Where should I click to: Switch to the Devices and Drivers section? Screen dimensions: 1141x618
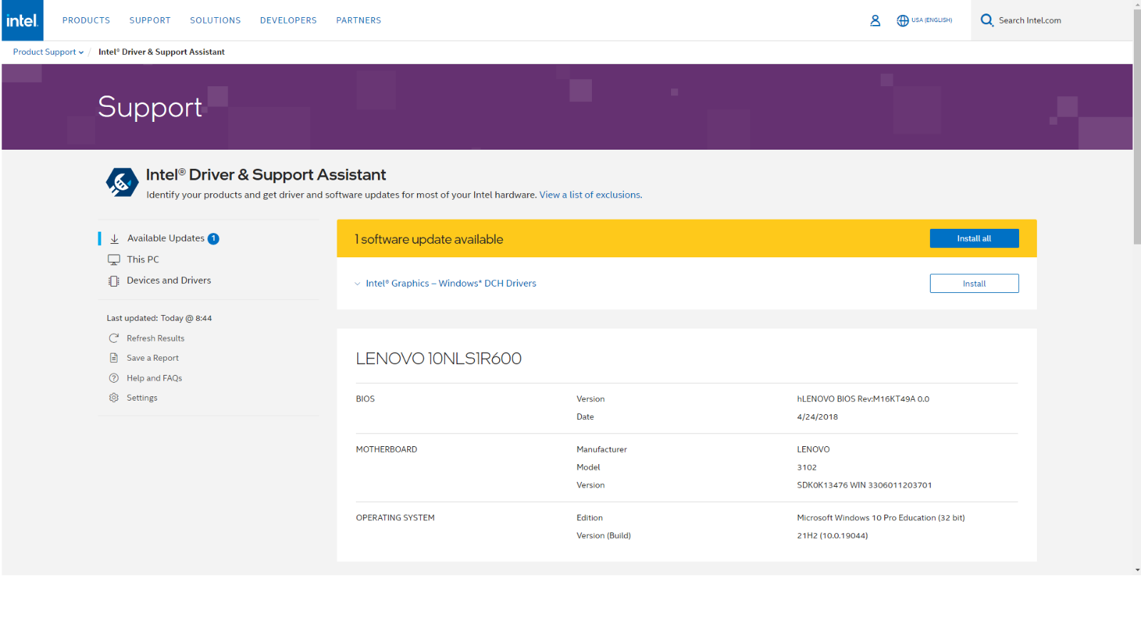click(168, 281)
